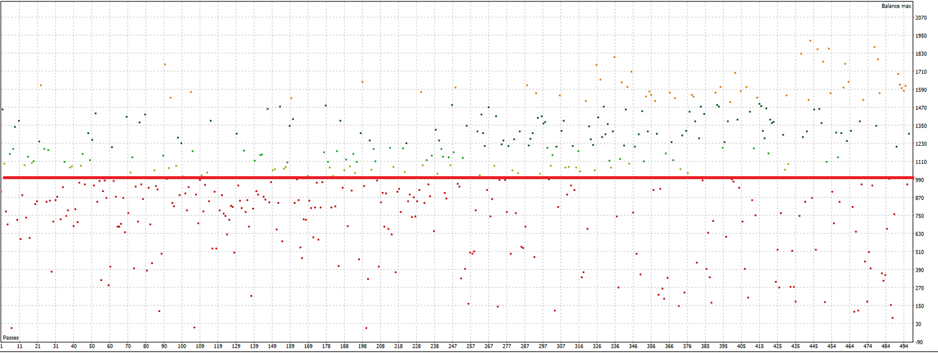Click the 'Passes' axis label
The image size is (938, 353).
click(11, 338)
